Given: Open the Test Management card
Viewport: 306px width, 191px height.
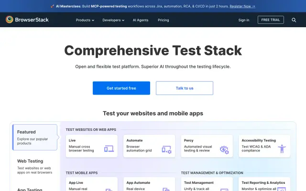Looking at the screenshot, I should click(207, 184).
